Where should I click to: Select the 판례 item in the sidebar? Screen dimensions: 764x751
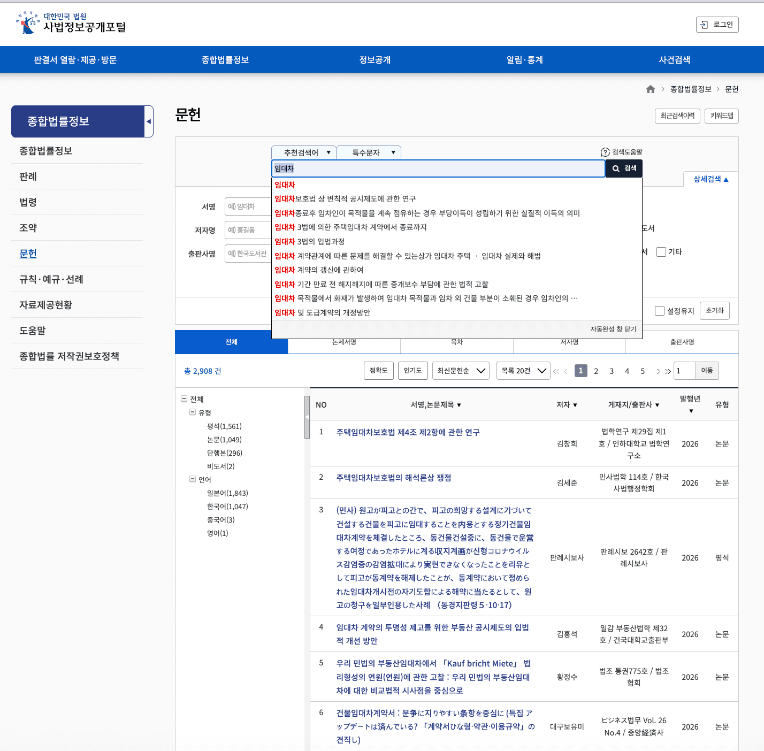pyautogui.click(x=28, y=177)
